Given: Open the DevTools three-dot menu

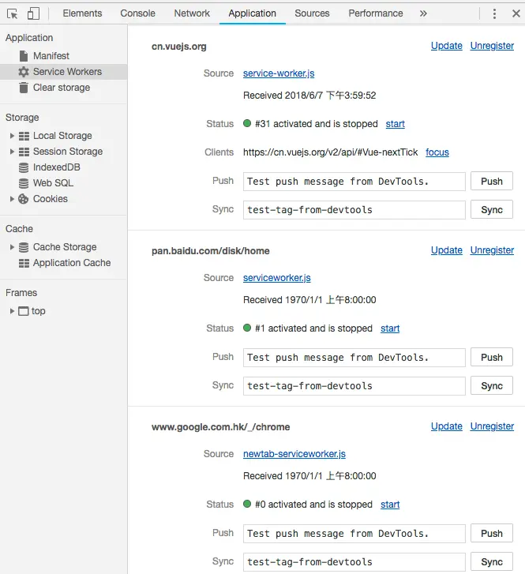Looking at the screenshot, I should pos(494,13).
